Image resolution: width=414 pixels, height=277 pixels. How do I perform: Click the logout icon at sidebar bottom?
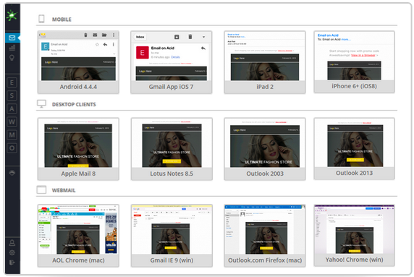(x=12, y=263)
